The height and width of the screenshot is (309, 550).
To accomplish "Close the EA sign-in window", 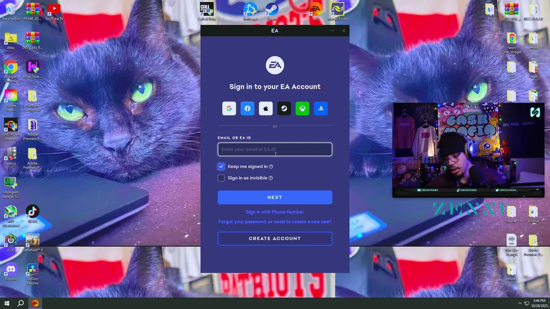I will coord(343,30).
